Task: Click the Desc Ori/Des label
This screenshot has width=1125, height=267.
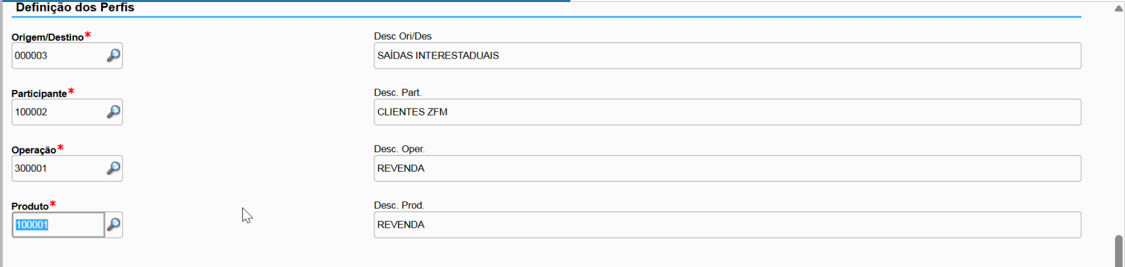Action: pyautogui.click(x=402, y=36)
